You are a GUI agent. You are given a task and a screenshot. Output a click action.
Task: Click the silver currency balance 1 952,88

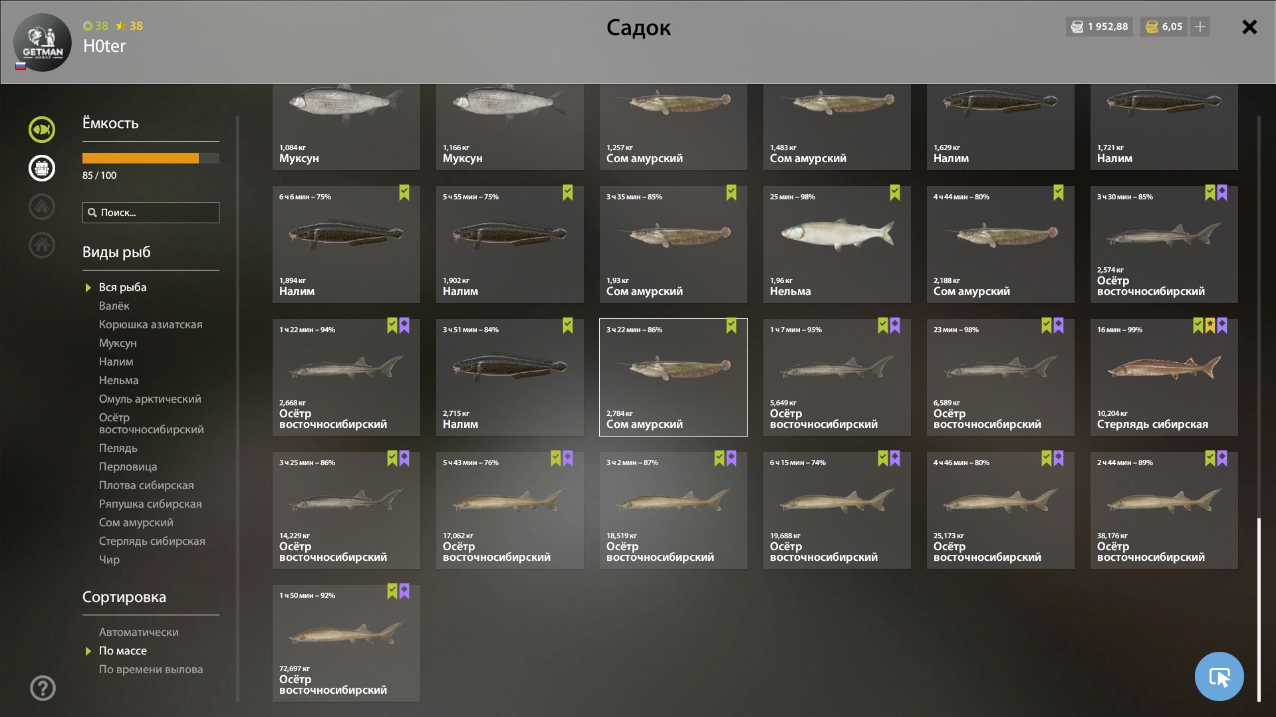tap(1099, 27)
